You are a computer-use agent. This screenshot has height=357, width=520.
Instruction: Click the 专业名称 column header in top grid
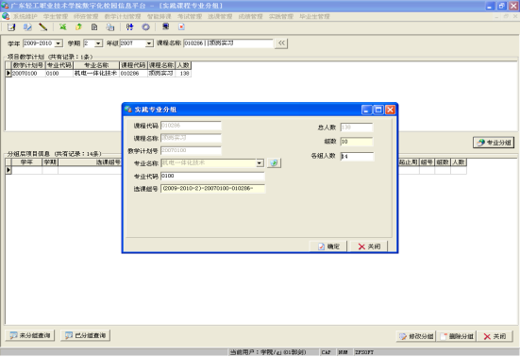[96, 65]
